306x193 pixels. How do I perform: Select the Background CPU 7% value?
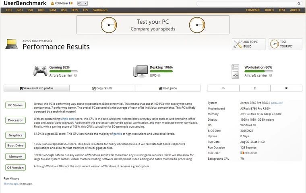242,159
